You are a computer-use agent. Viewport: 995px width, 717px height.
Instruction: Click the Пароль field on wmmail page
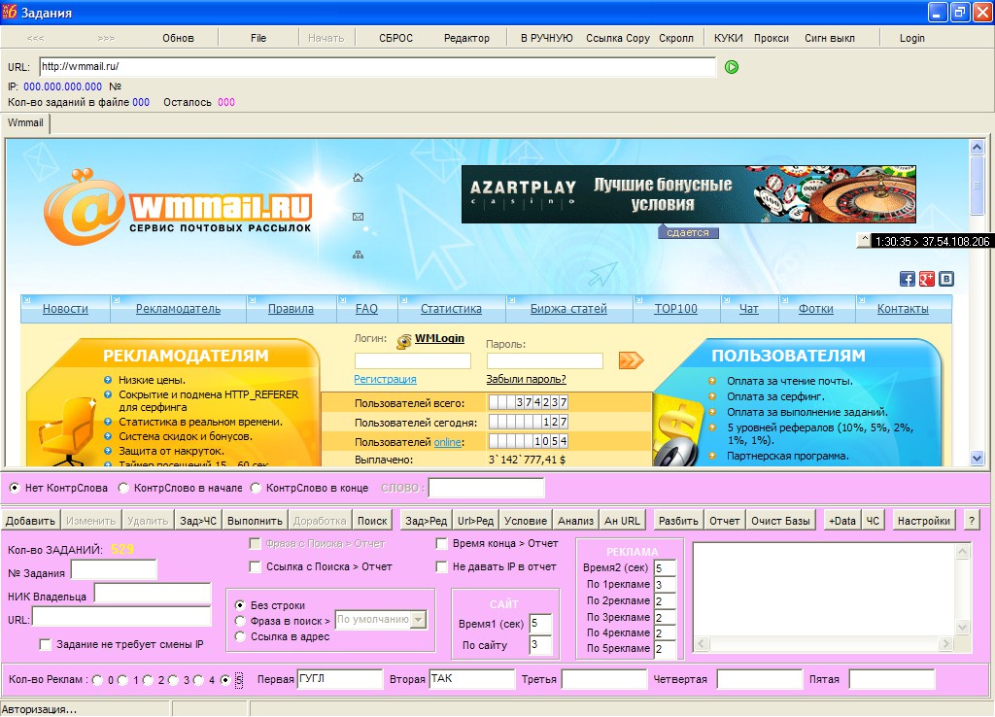coord(544,361)
